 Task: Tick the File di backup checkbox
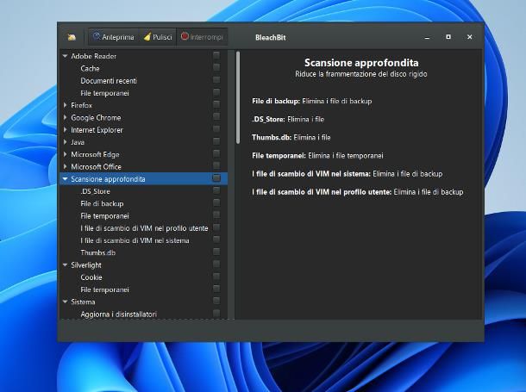216,202
